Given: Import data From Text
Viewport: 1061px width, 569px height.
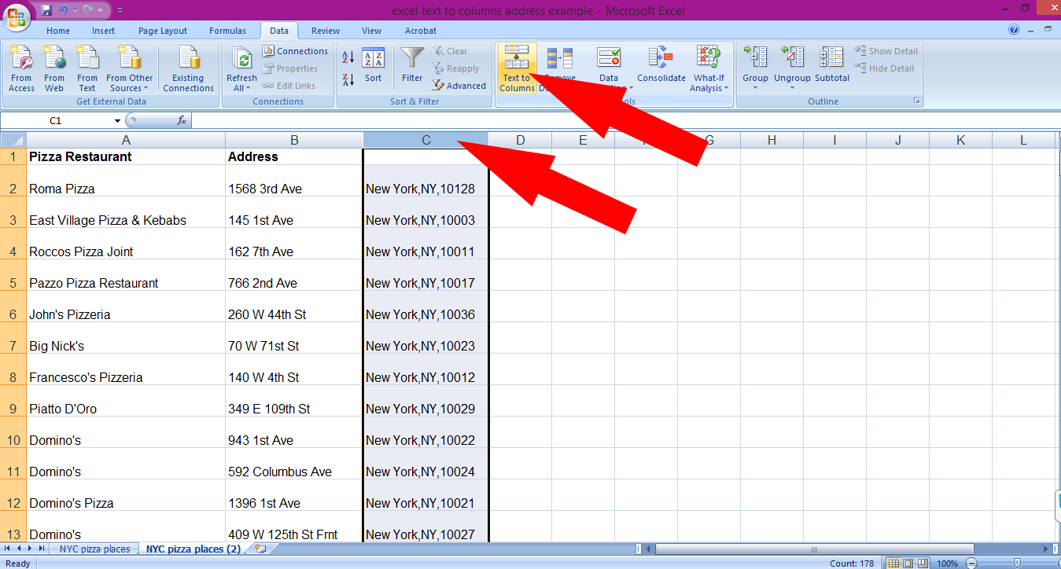Looking at the screenshot, I should tap(87, 69).
